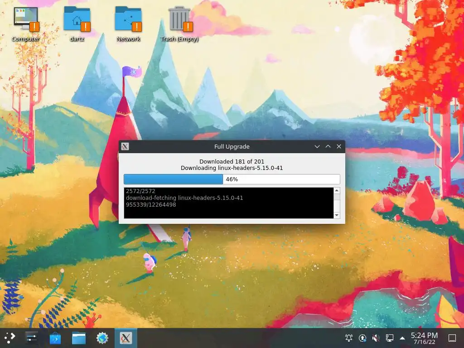Click the muted volume tray icon
Screen dimensions: 464x348
pos(376,338)
